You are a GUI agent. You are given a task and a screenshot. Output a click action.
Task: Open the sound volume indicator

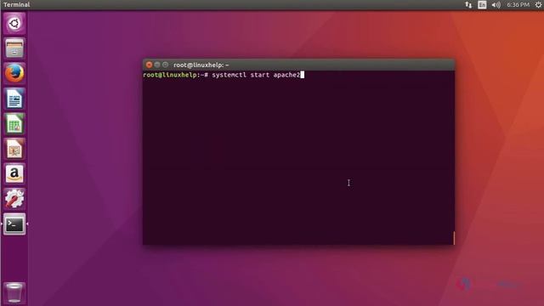[496, 4]
